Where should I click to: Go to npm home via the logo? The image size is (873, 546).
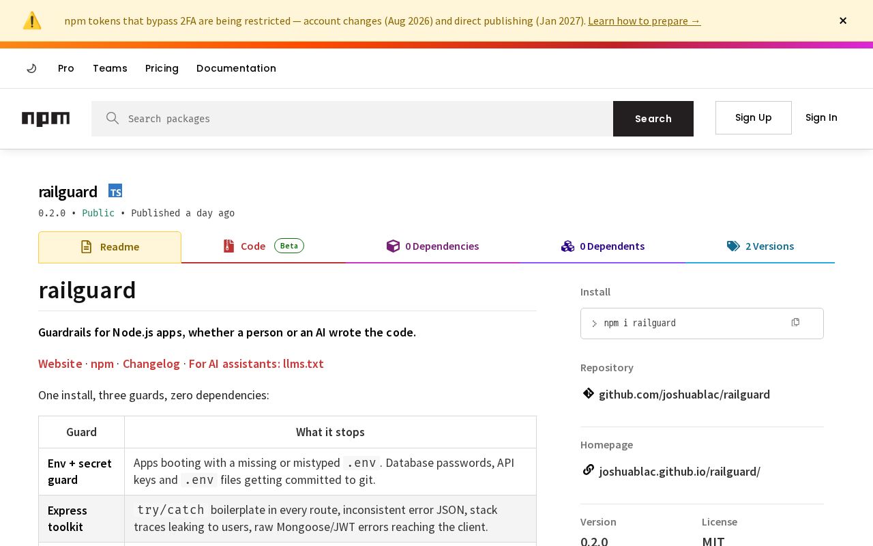coord(46,119)
